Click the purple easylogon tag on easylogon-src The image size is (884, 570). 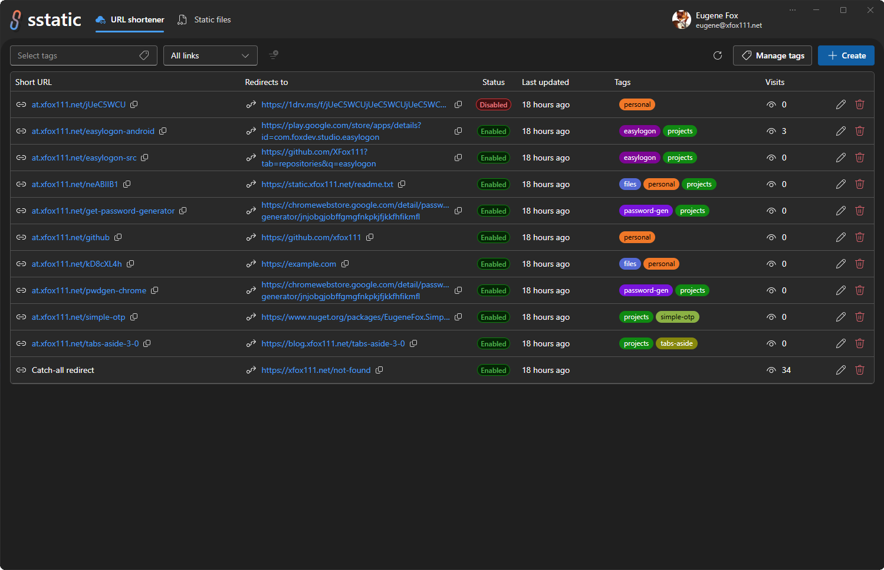tap(640, 158)
